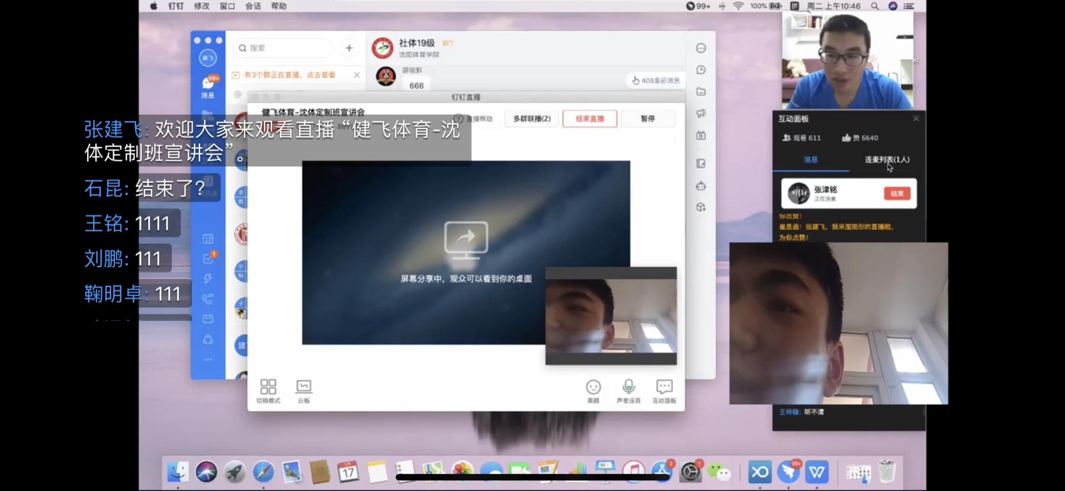Pause the live stream with 暂停

647,119
